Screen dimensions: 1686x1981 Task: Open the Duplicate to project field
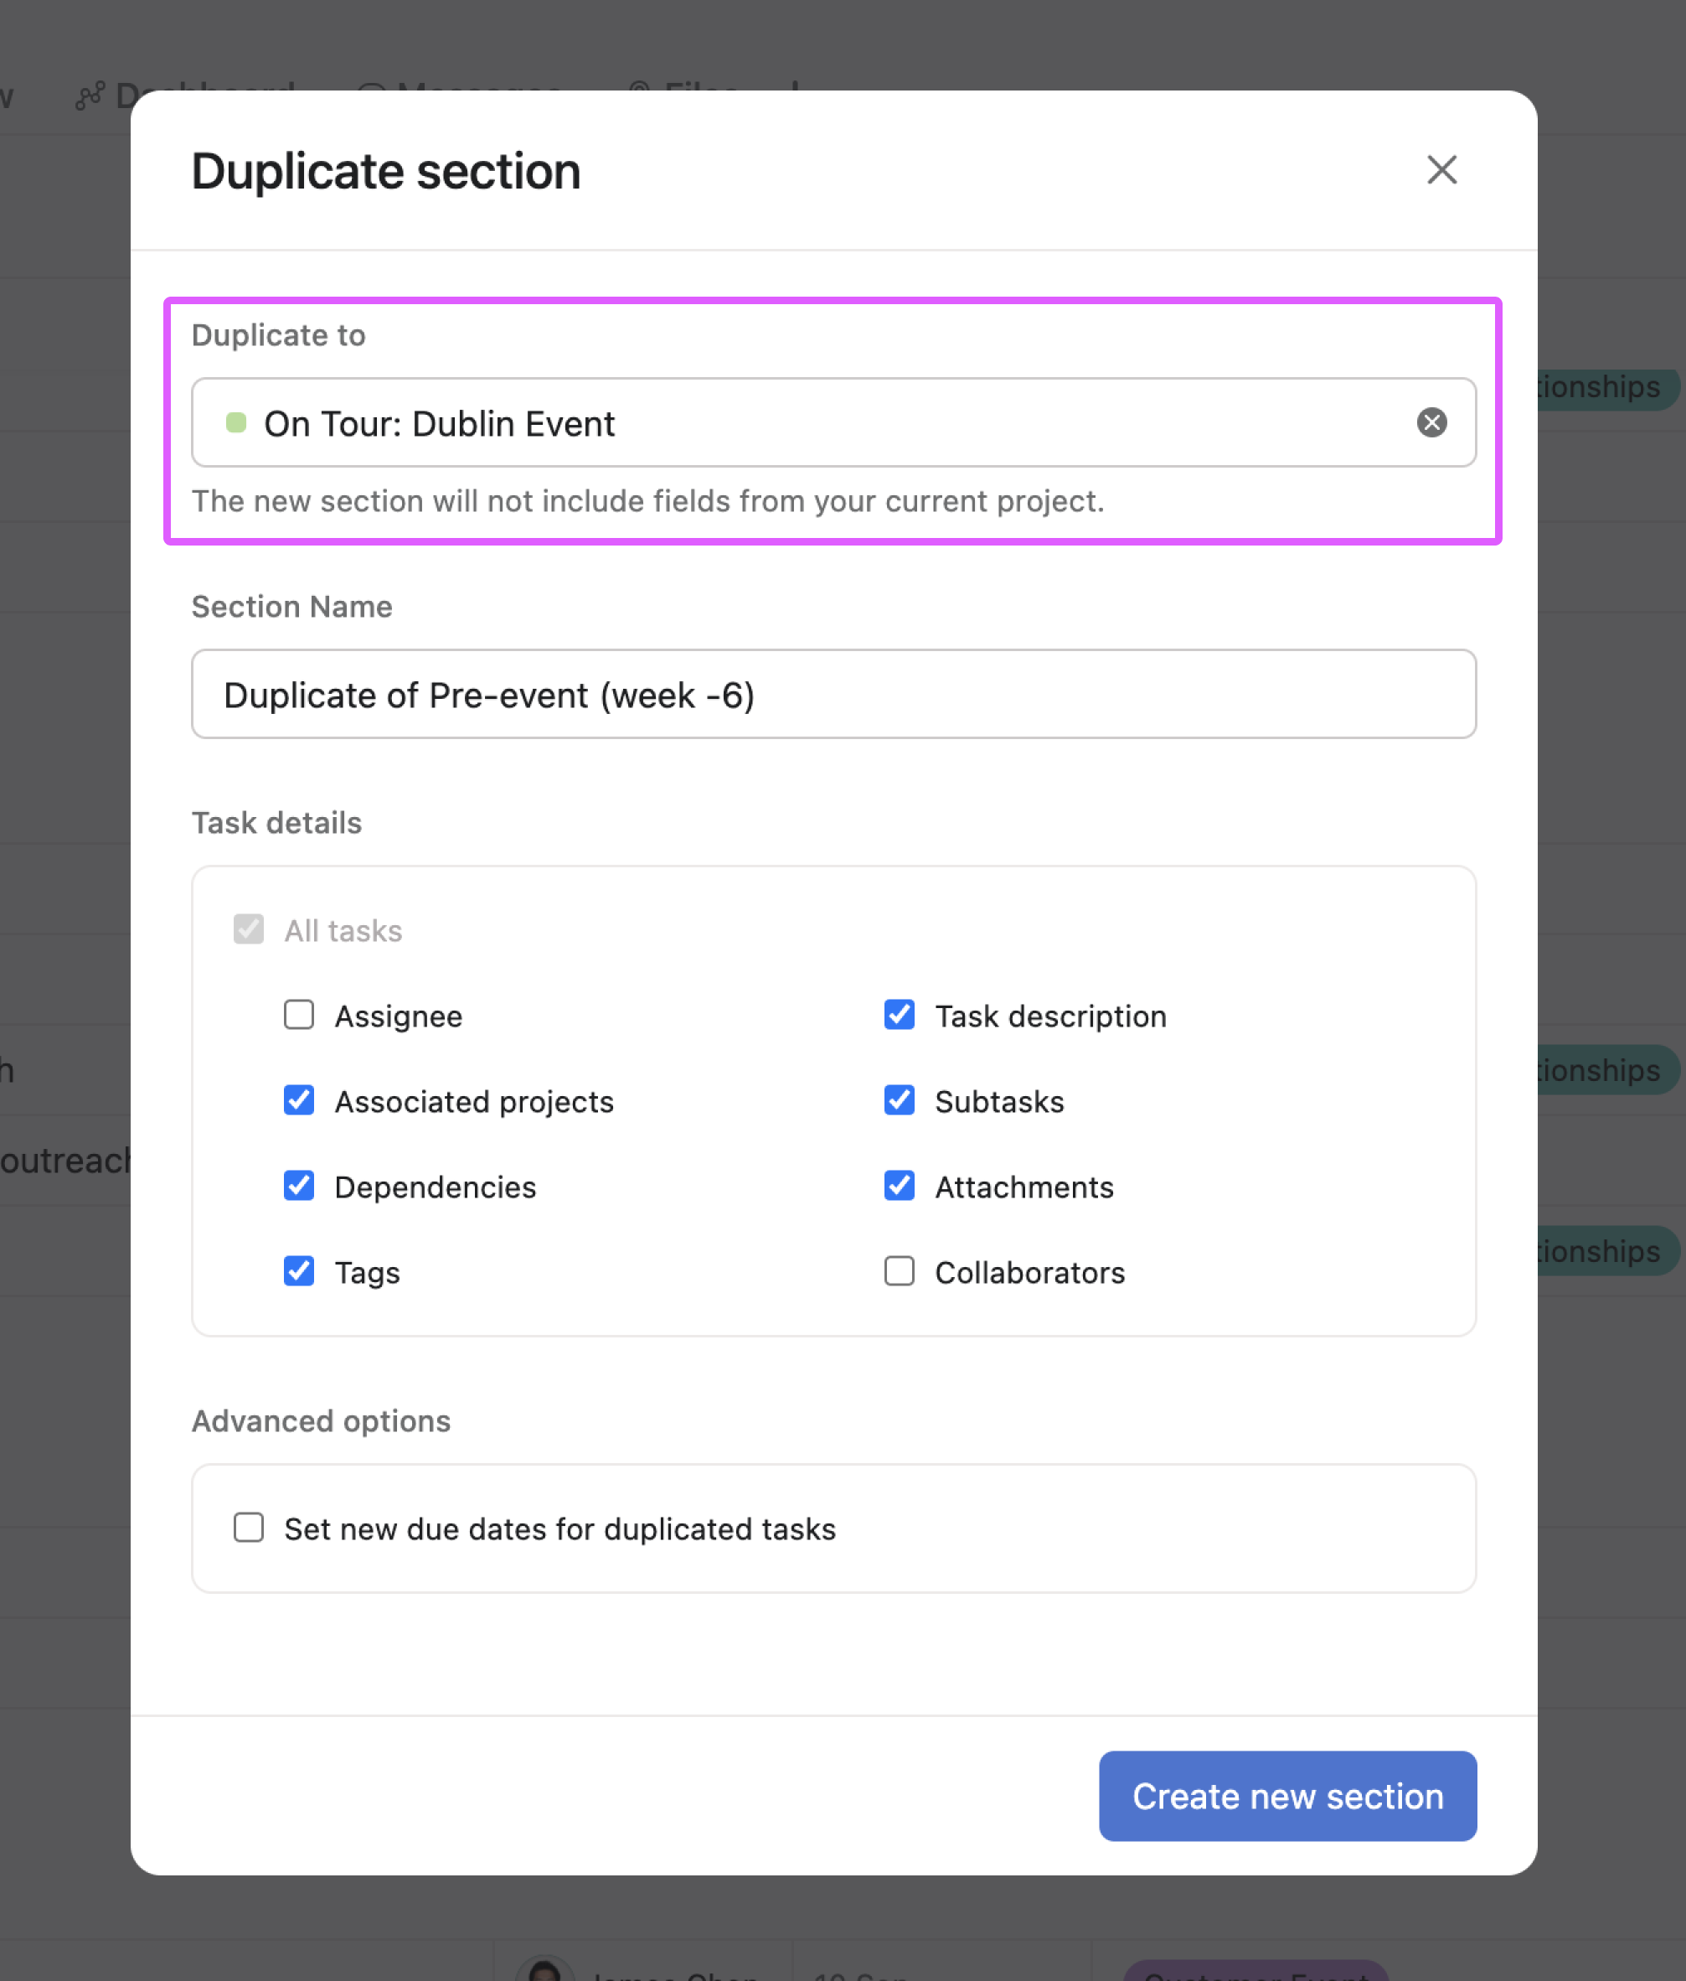click(x=812, y=422)
